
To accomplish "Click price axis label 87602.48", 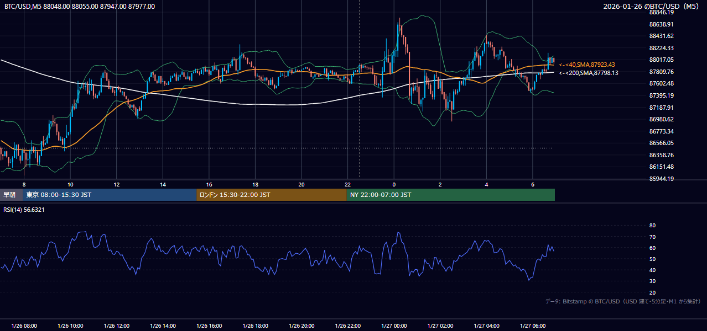I will pyautogui.click(x=662, y=83).
